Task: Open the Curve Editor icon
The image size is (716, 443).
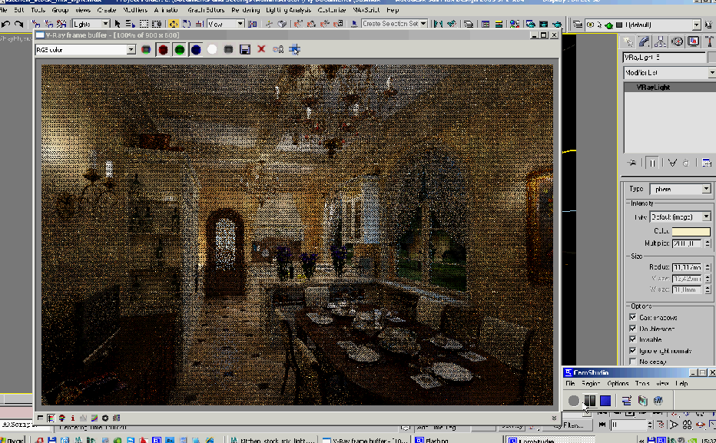Action: (x=486, y=24)
